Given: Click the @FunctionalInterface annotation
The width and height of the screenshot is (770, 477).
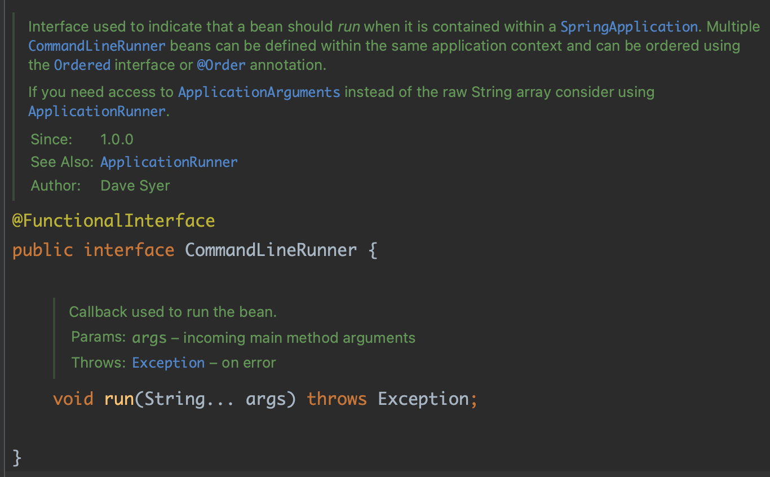Looking at the screenshot, I should 113,220.
